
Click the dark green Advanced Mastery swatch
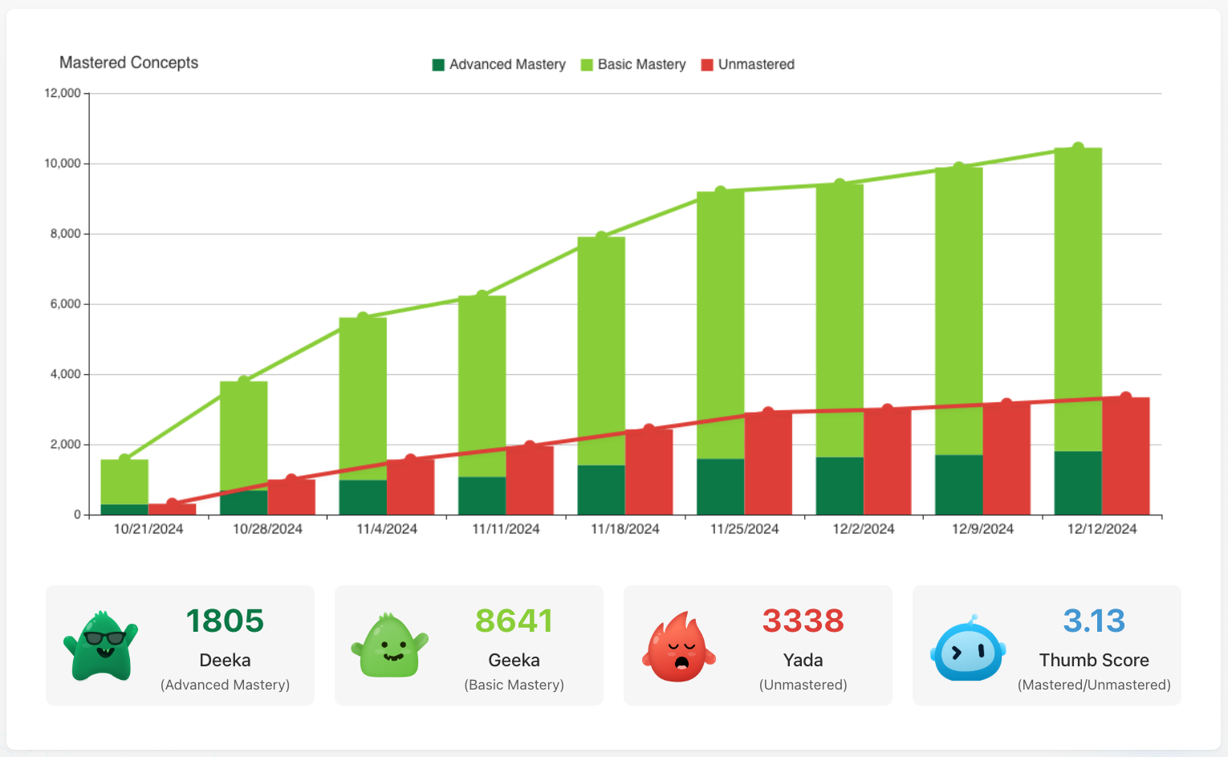pyautogui.click(x=438, y=65)
